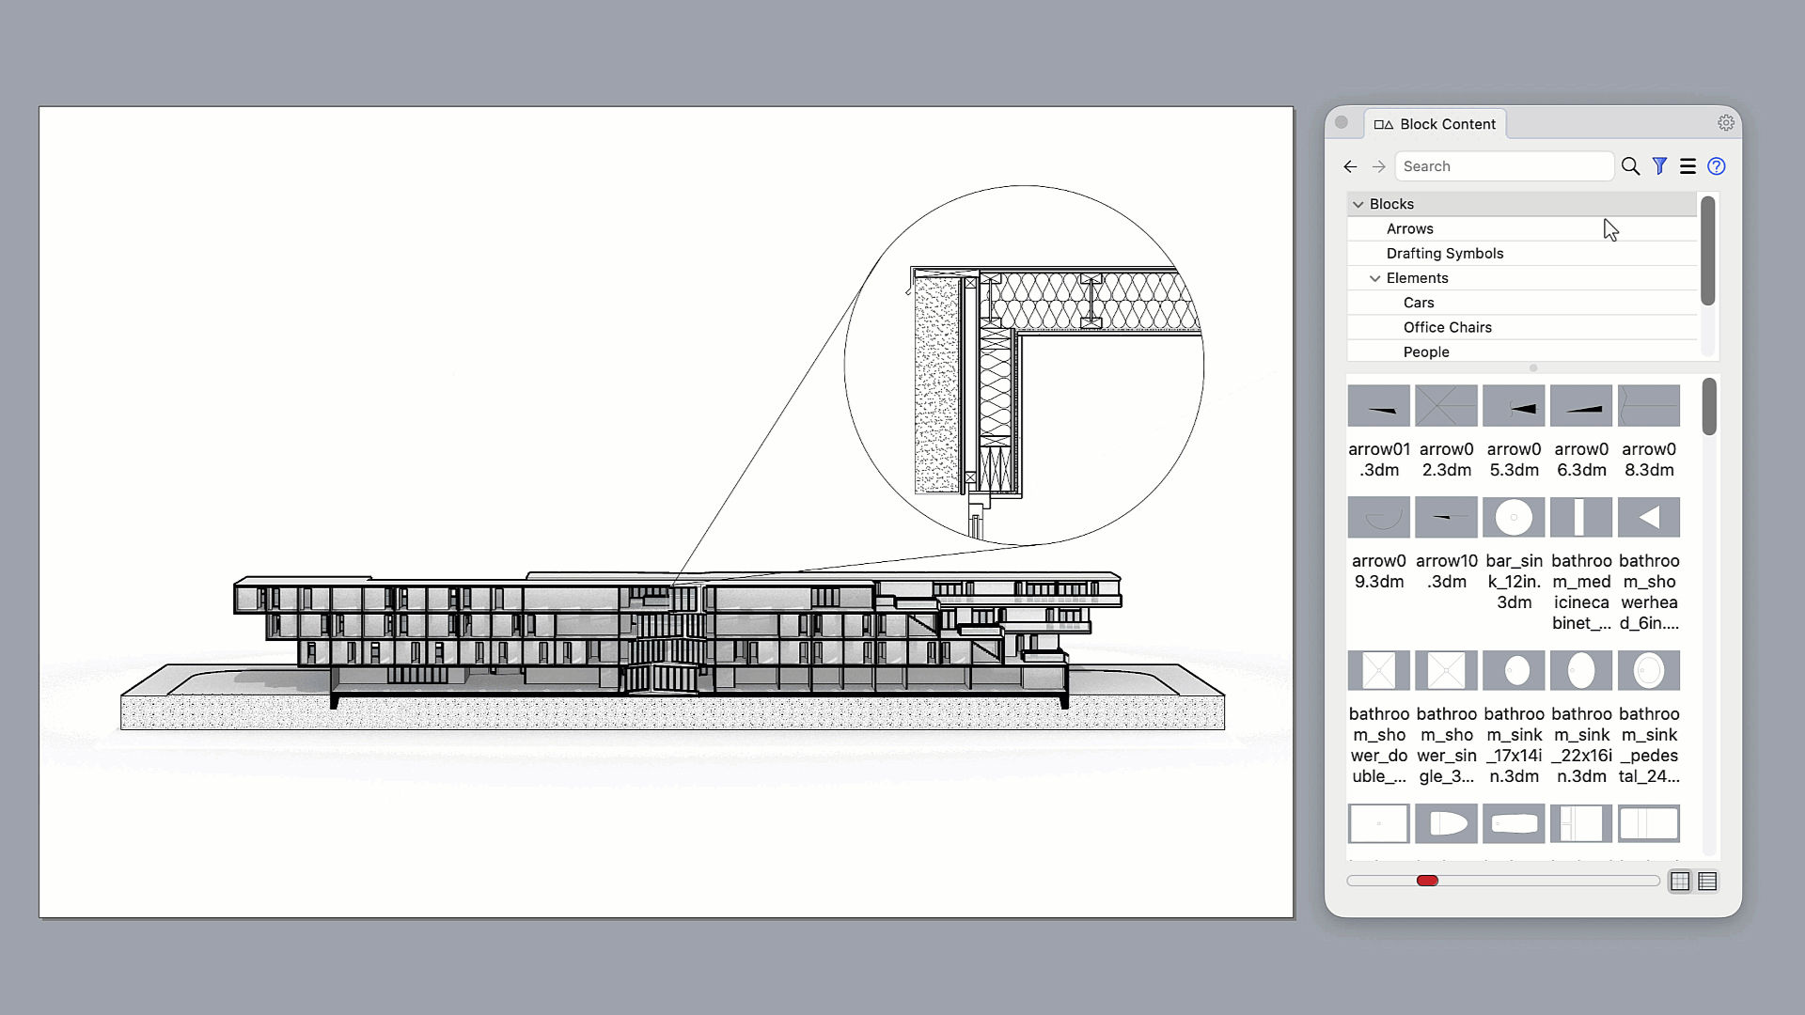Select bathroom_sink_pedestal block thumbnail
This screenshot has height=1015, width=1805.
point(1650,671)
